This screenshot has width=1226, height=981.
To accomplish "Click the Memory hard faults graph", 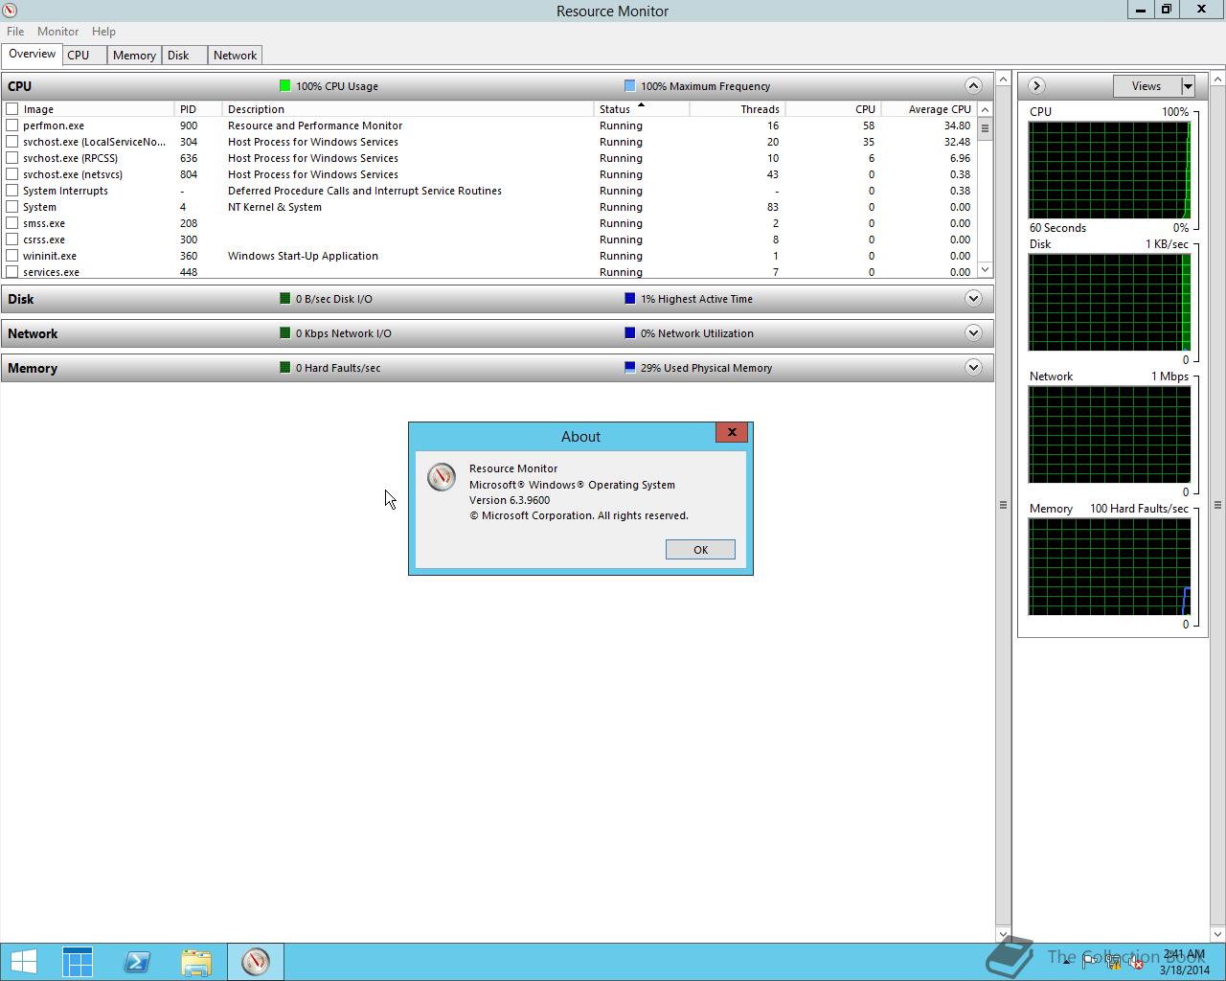I will pos(1109,567).
